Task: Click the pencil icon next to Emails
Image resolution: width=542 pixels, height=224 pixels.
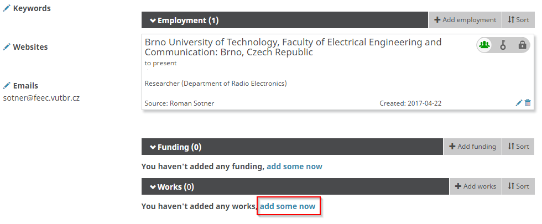Action: (x=7, y=86)
